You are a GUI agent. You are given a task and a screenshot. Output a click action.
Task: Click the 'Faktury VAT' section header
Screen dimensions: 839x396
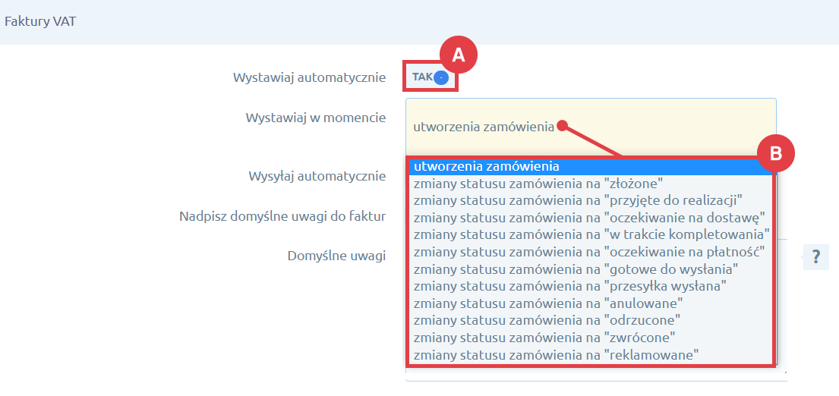(x=40, y=21)
